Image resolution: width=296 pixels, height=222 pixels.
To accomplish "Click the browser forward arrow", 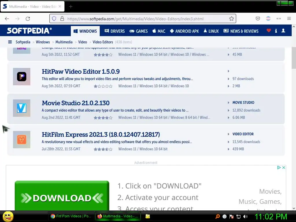I will 17,19.
